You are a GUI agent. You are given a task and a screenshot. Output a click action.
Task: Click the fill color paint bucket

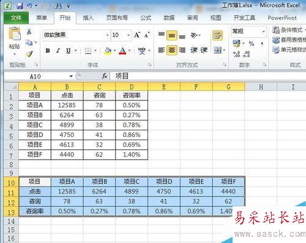tap(108, 51)
